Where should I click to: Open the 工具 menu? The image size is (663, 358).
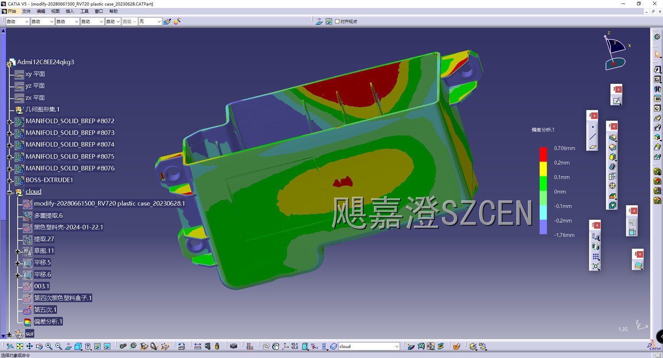[x=84, y=11]
